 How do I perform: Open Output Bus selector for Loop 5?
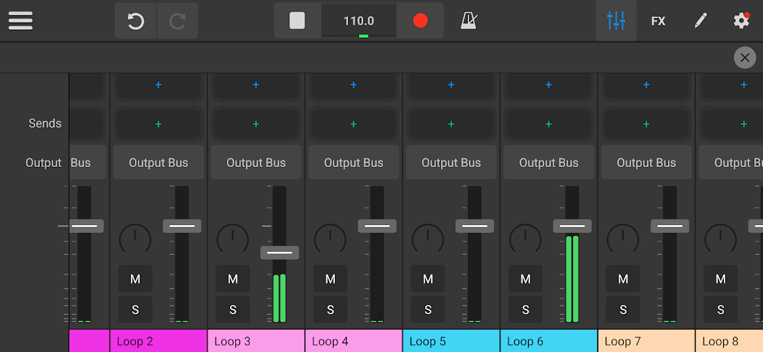451,162
